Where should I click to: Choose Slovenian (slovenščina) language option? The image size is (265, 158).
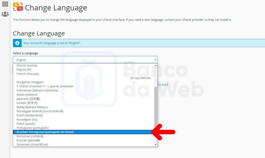click(32, 144)
